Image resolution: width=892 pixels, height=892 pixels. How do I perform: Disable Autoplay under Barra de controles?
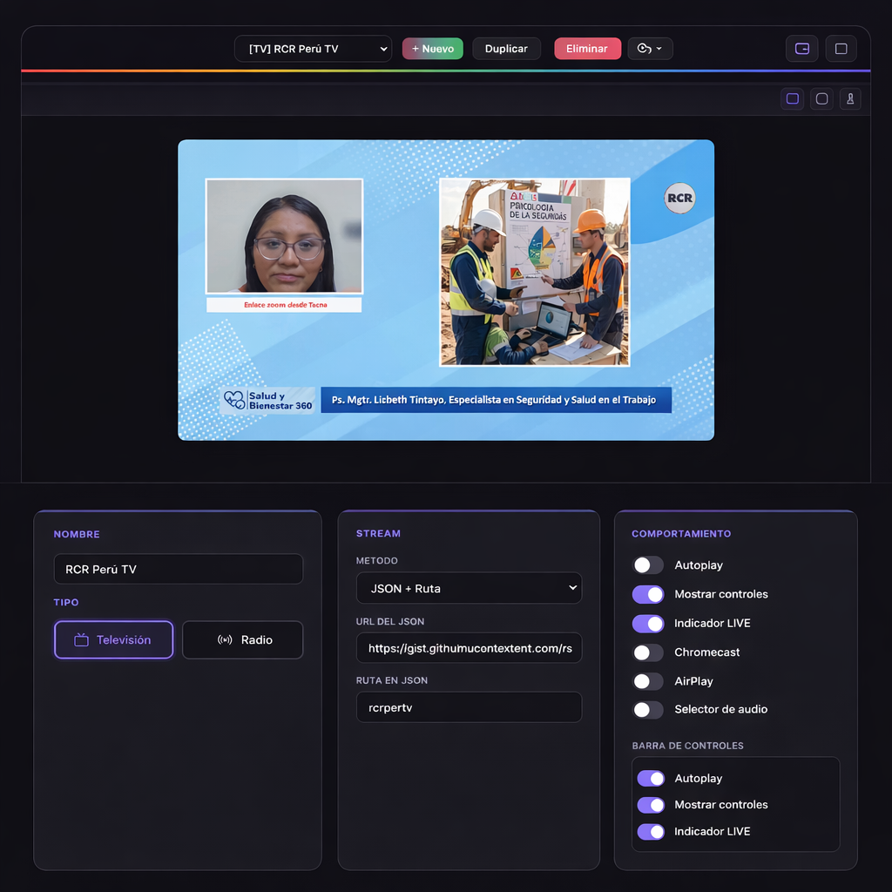pyautogui.click(x=651, y=779)
